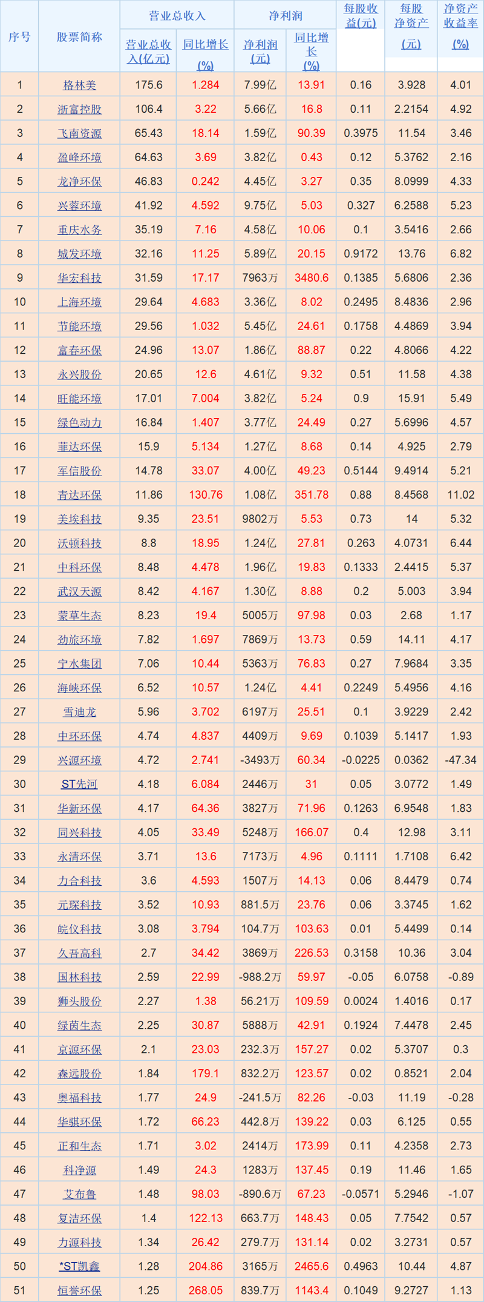
Task: Open the 科净源 stock link
Action: [79, 1171]
